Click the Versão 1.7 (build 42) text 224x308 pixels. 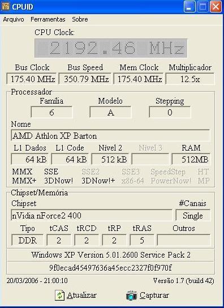(x=184, y=281)
